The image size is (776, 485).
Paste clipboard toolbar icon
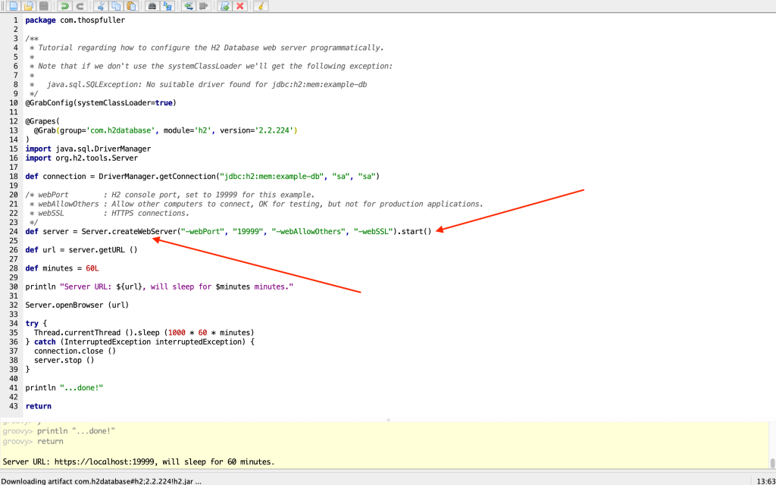coord(130,6)
